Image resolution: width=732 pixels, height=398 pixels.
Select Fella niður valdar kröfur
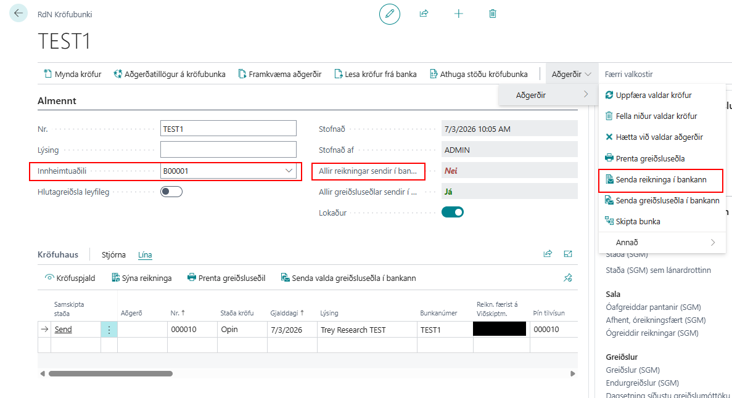click(662, 116)
